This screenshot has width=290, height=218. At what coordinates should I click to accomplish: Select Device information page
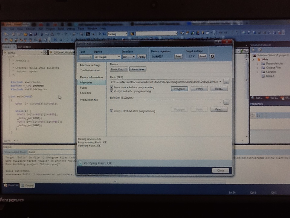91,77
